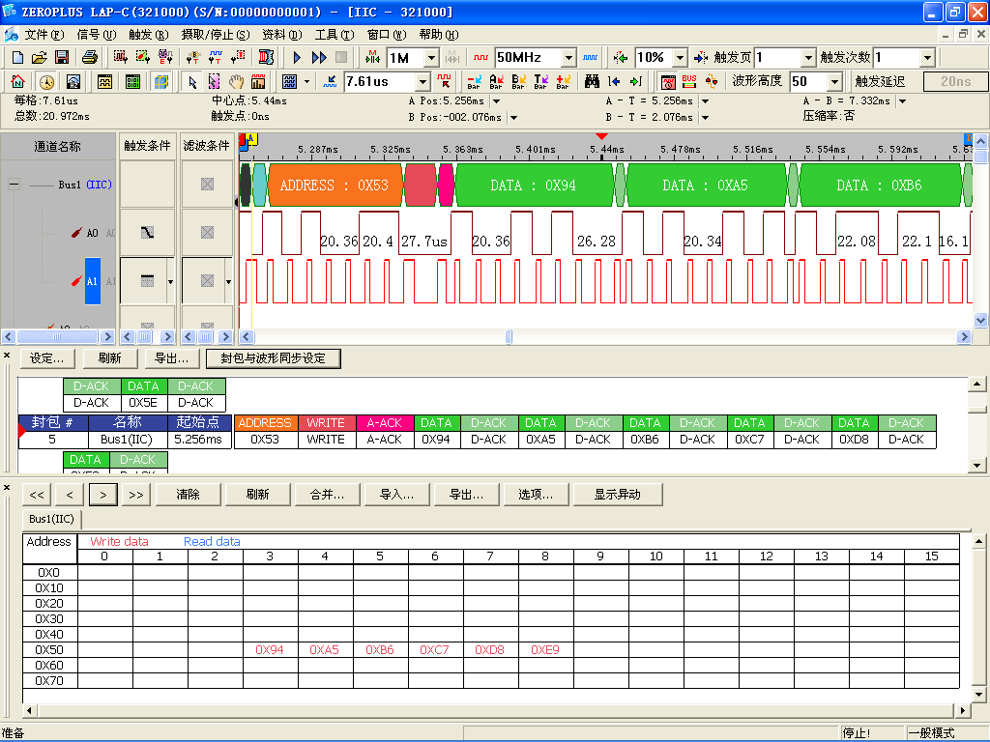The width and height of the screenshot is (990, 742).
Task: Click the 封包与波形同步设定 button
Action: click(x=274, y=358)
